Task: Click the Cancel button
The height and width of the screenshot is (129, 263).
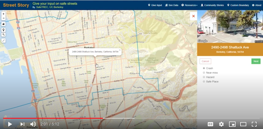Action: click(205, 61)
